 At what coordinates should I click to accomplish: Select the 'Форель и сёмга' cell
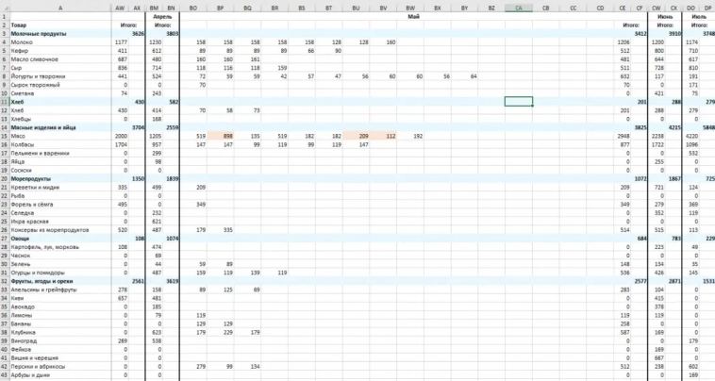[x=60, y=204]
